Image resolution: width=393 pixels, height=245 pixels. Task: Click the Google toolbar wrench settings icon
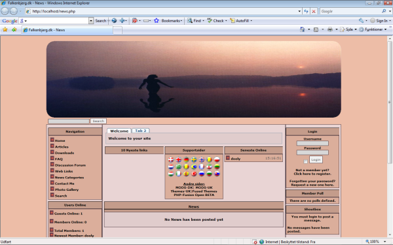361,20
